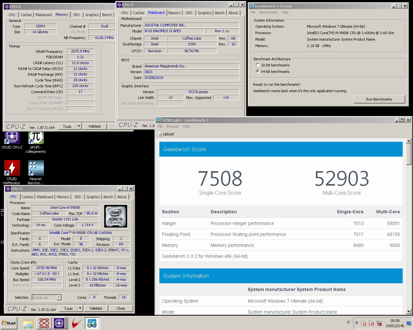Click the red atom icon in taskbar
The width and height of the screenshot is (413, 330).
(x=44, y=323)
